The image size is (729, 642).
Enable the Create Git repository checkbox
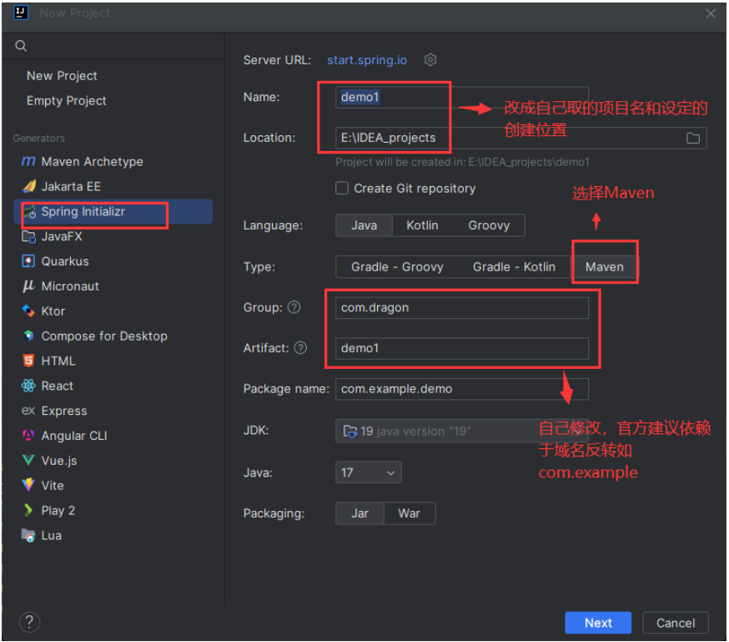342,189
